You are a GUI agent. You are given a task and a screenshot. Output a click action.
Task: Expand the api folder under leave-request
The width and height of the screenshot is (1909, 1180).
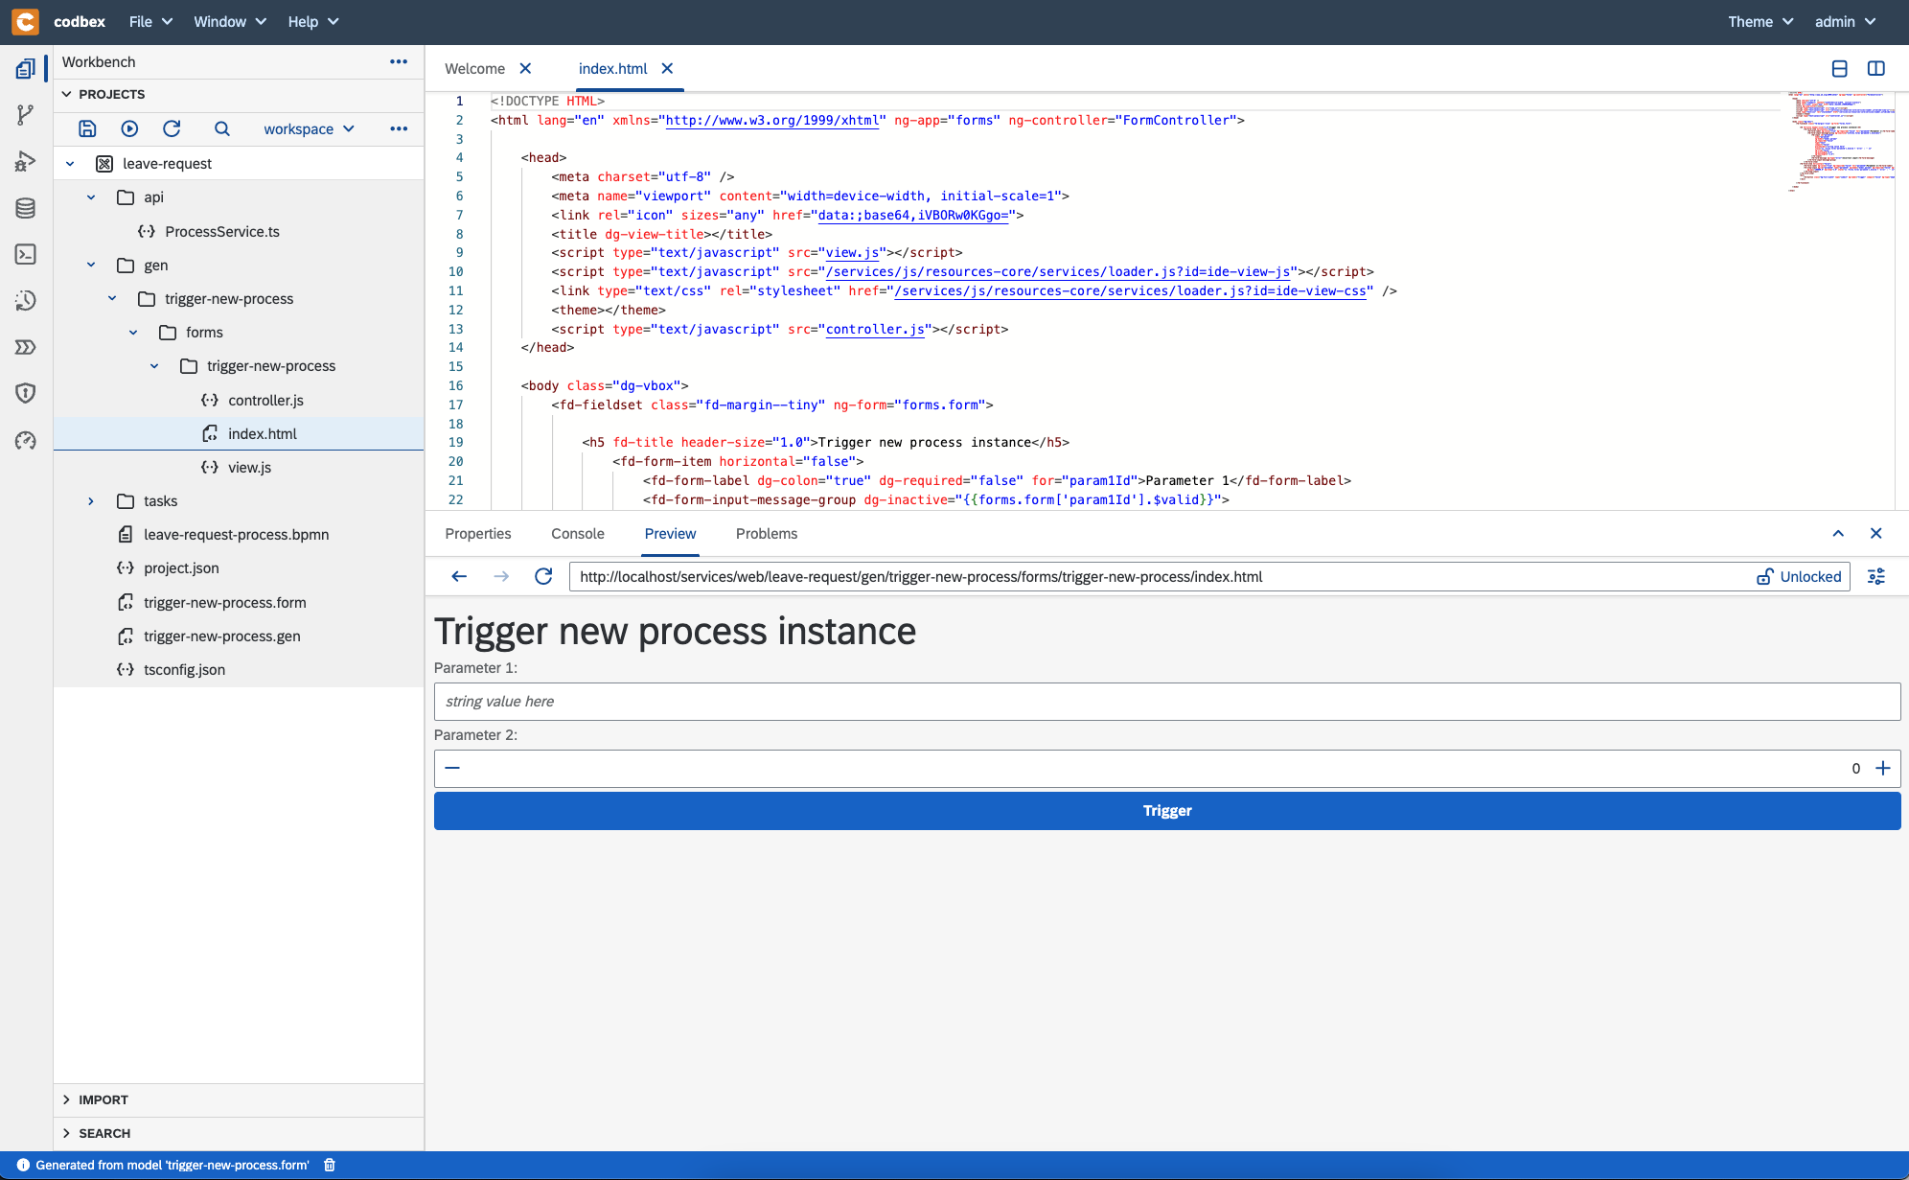point(90,197)
